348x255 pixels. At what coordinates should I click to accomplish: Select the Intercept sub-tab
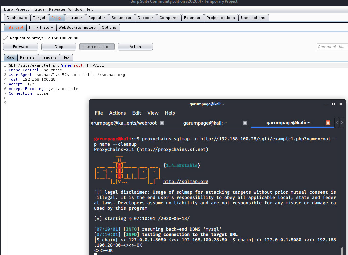[15, 27]
